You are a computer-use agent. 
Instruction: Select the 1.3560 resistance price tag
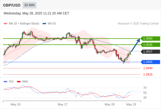[x=150, y=38]
